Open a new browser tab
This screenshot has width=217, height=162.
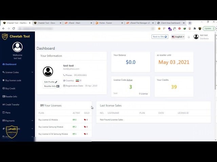tap(190, 23)
